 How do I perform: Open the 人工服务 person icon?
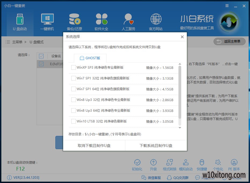point(128,19)
